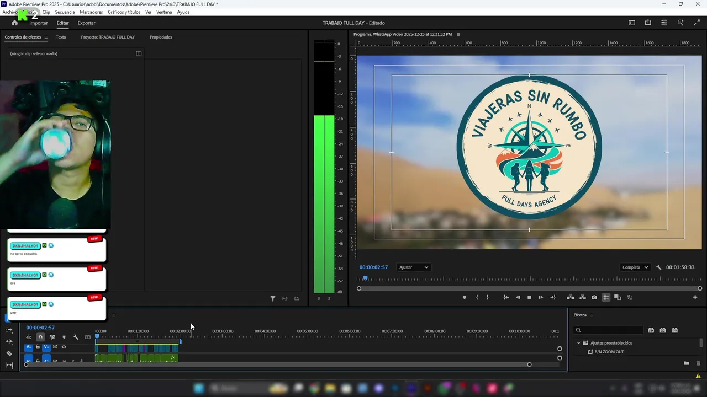Open the Quick Export icon
The image size is (707, 397).
(648, 23)
